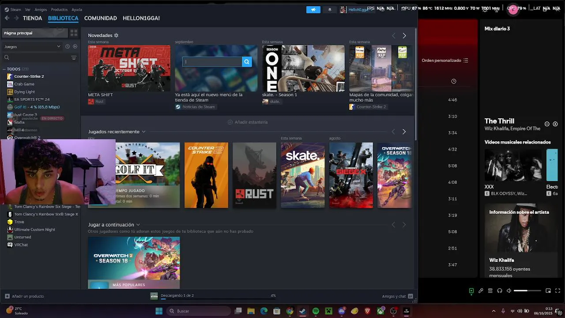Open Windows Start menu
565x318 pixels.
(159, 311)
